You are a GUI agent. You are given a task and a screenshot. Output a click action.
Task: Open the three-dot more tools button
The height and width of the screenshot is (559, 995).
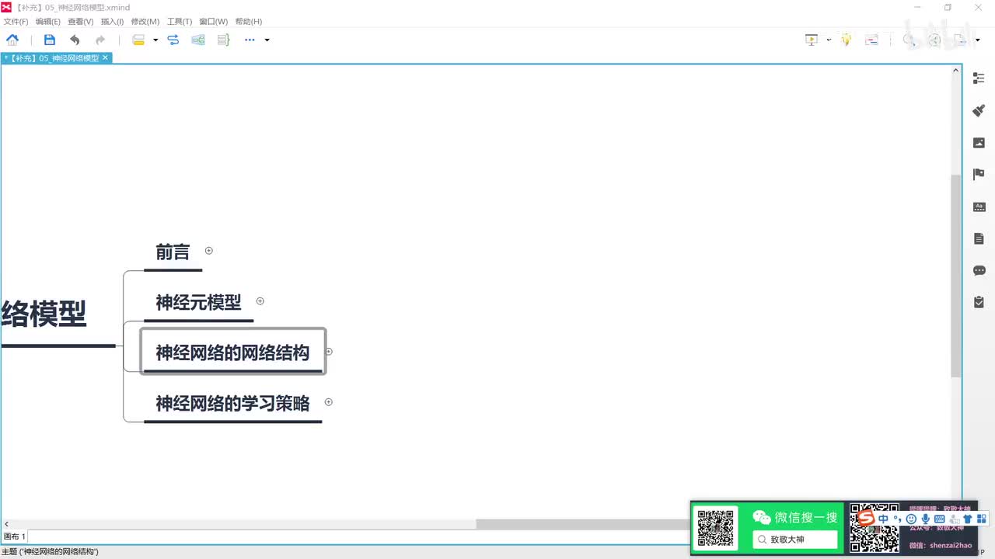250,40
